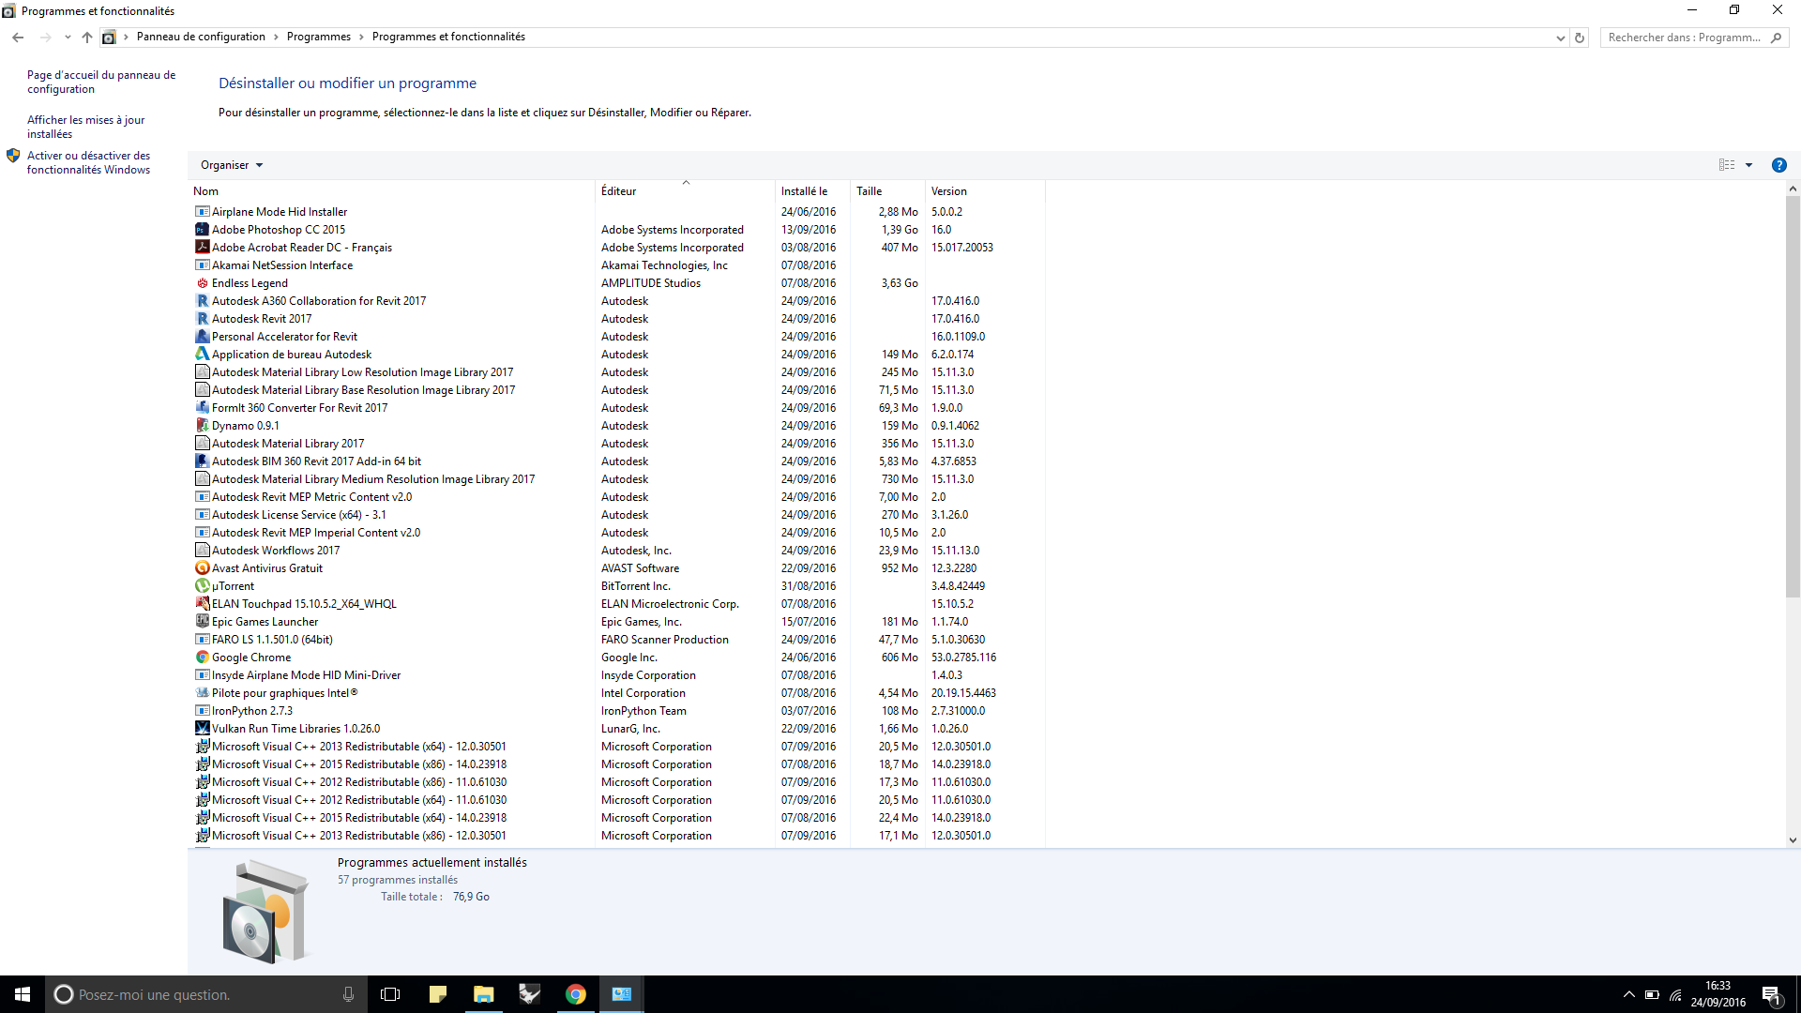
Task: Go back with the back arrow
Action: [18, 38]
